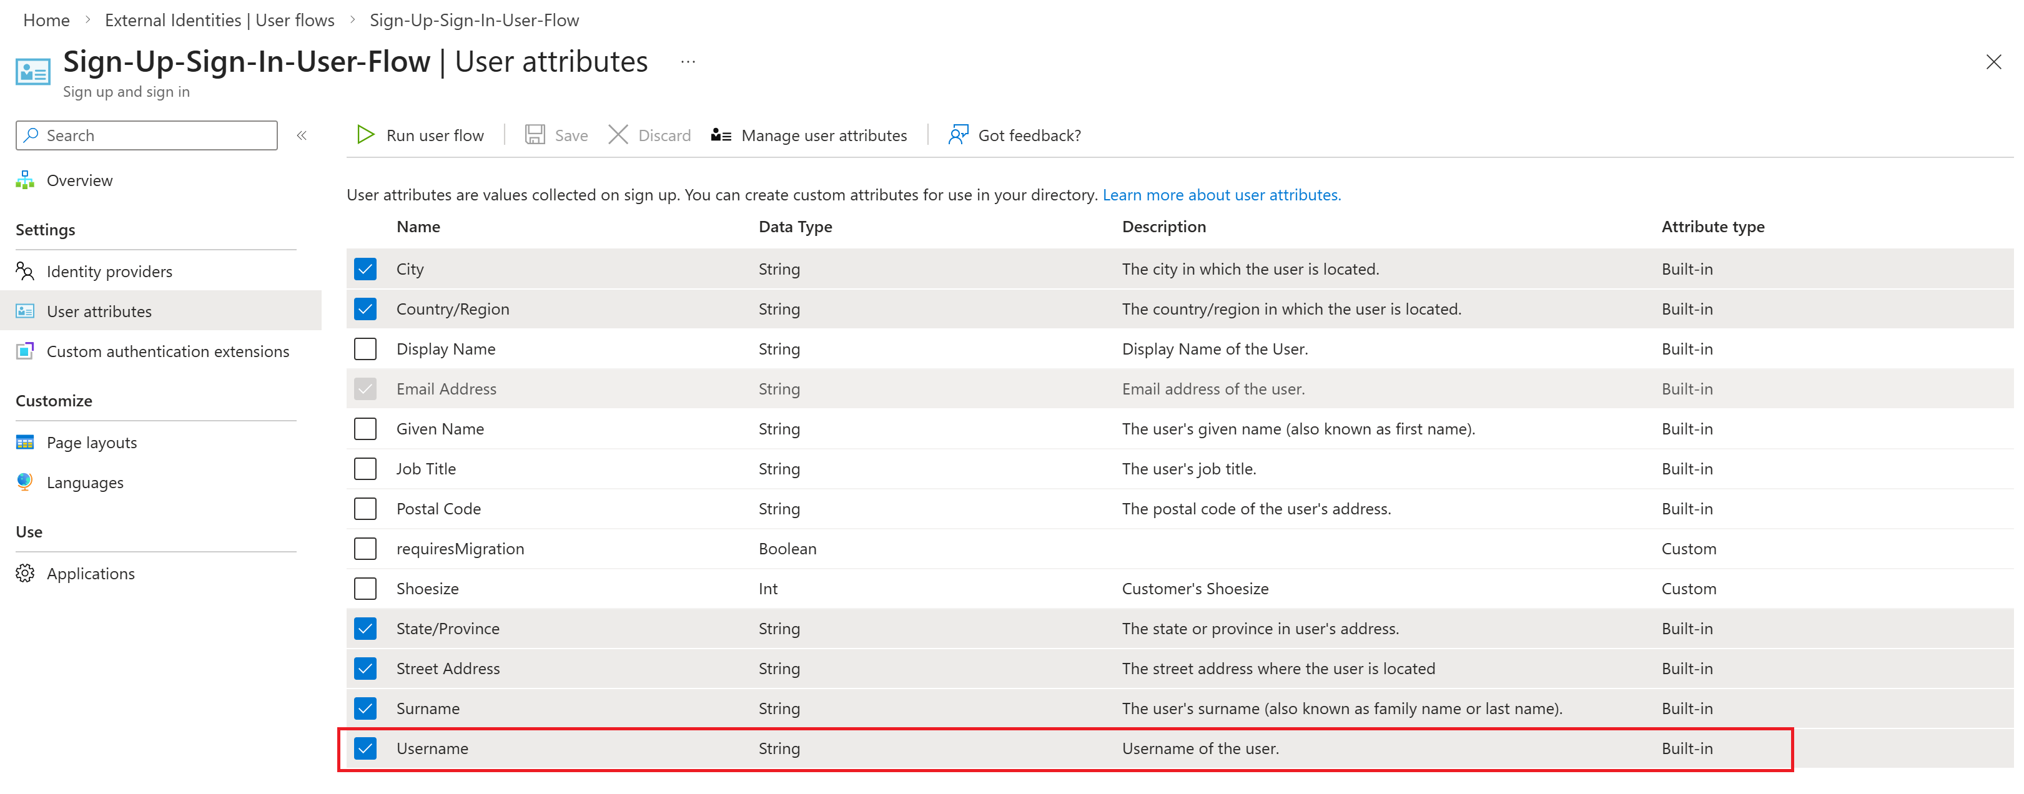Open the ellipsis more options menu
The width and height of the screenshot is (2024, 794).
tap(688, 62)
